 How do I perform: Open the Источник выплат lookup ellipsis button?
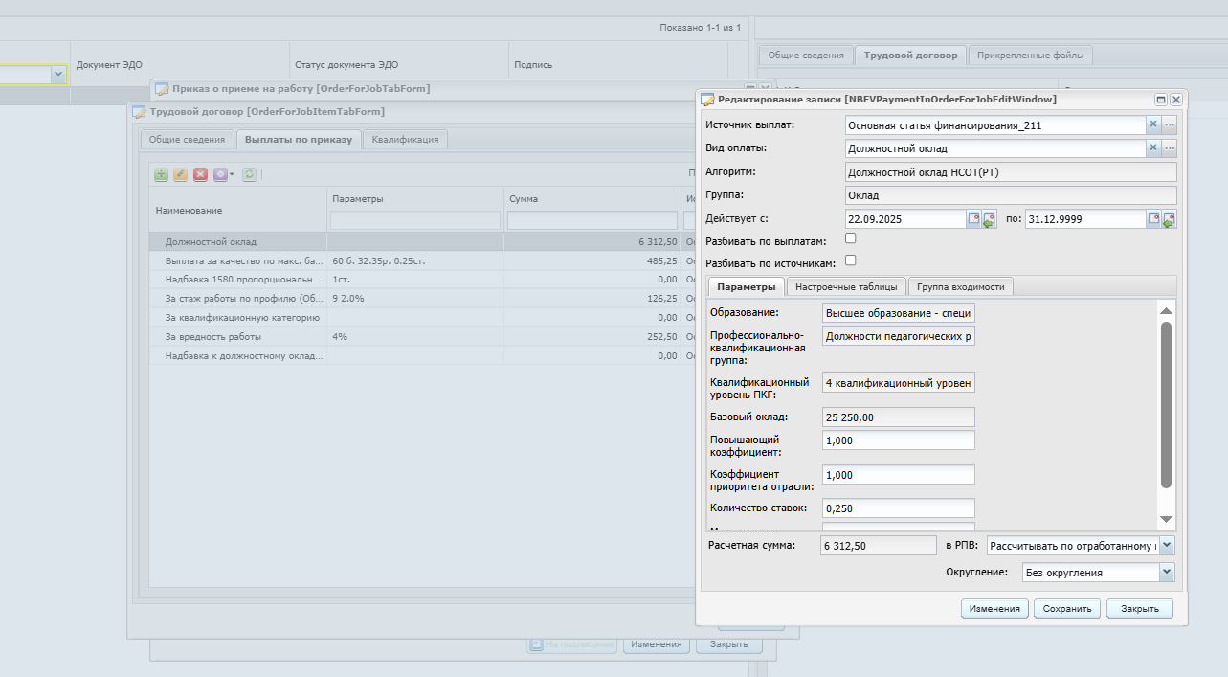tap(1170, 124)
